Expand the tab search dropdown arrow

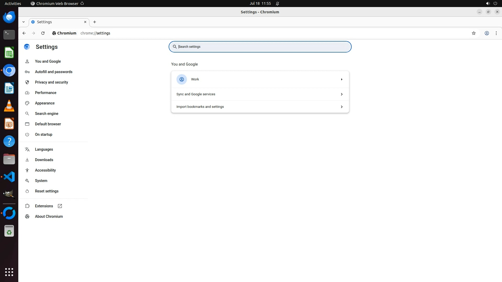[24, 22]
